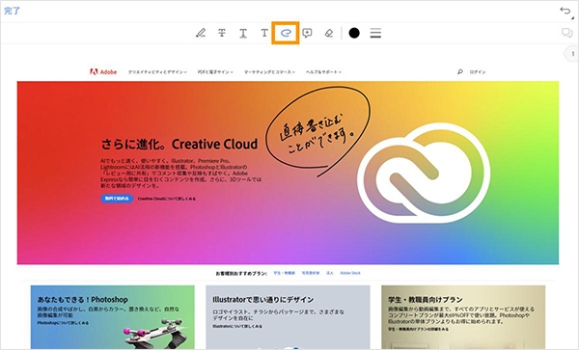The width and height of the screenshot is (579, 350).
Task: Open the あなたもできる！Photoshop card
Action: 113,317
